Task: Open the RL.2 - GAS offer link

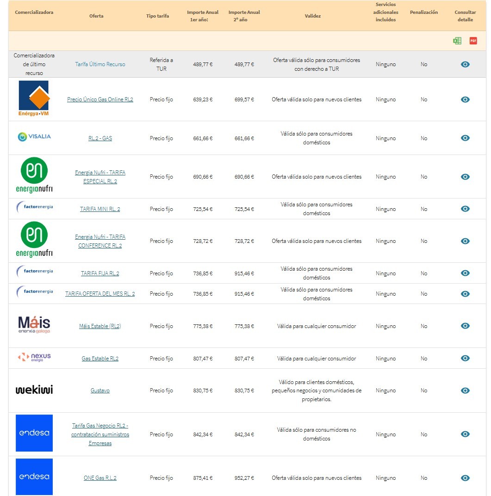Action: point(100,138)
